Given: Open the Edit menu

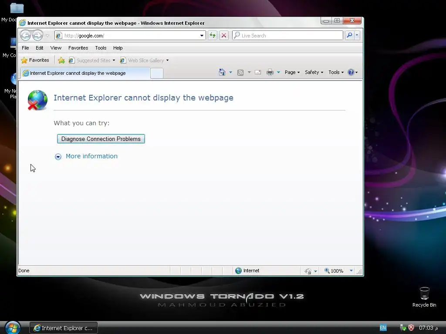Looking at the screenshot, I should tap(40, 48).
